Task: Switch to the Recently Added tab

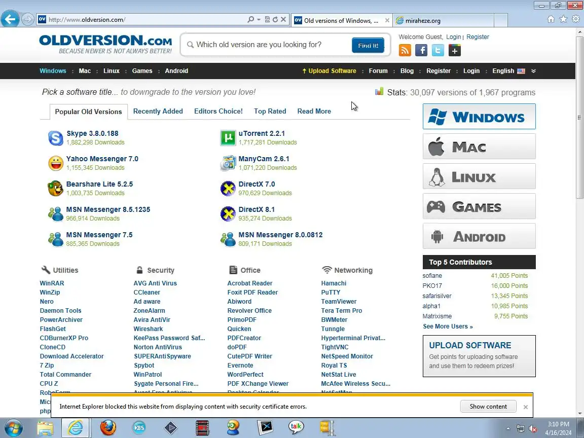Action: click(x=158, y=112)
